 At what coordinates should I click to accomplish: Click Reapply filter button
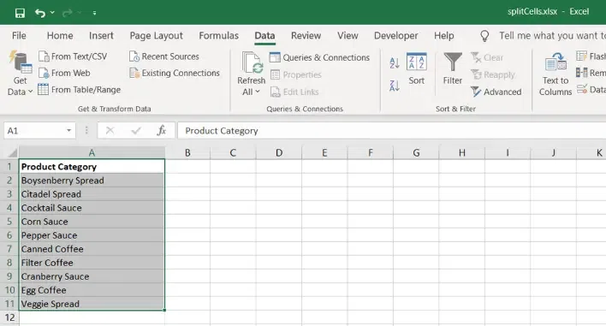point(493,74)
